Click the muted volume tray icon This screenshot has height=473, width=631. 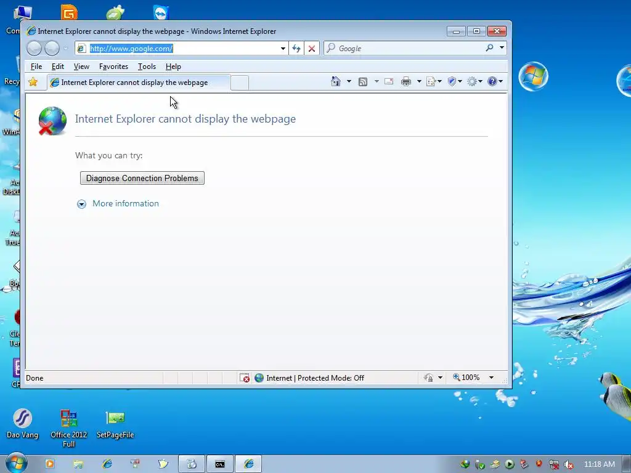click(x=569, y=464)
